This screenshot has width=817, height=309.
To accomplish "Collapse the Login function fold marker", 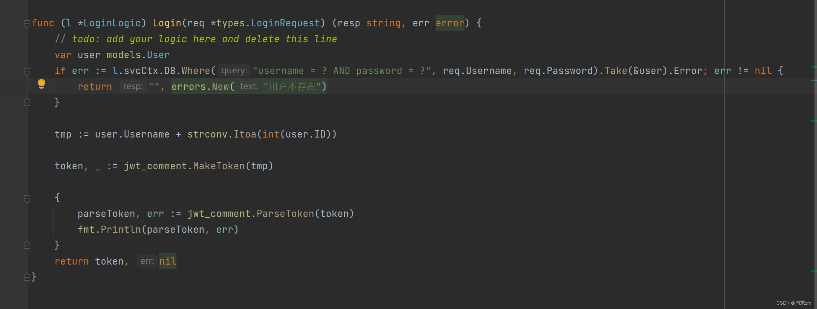I will [x=27, y=24].
